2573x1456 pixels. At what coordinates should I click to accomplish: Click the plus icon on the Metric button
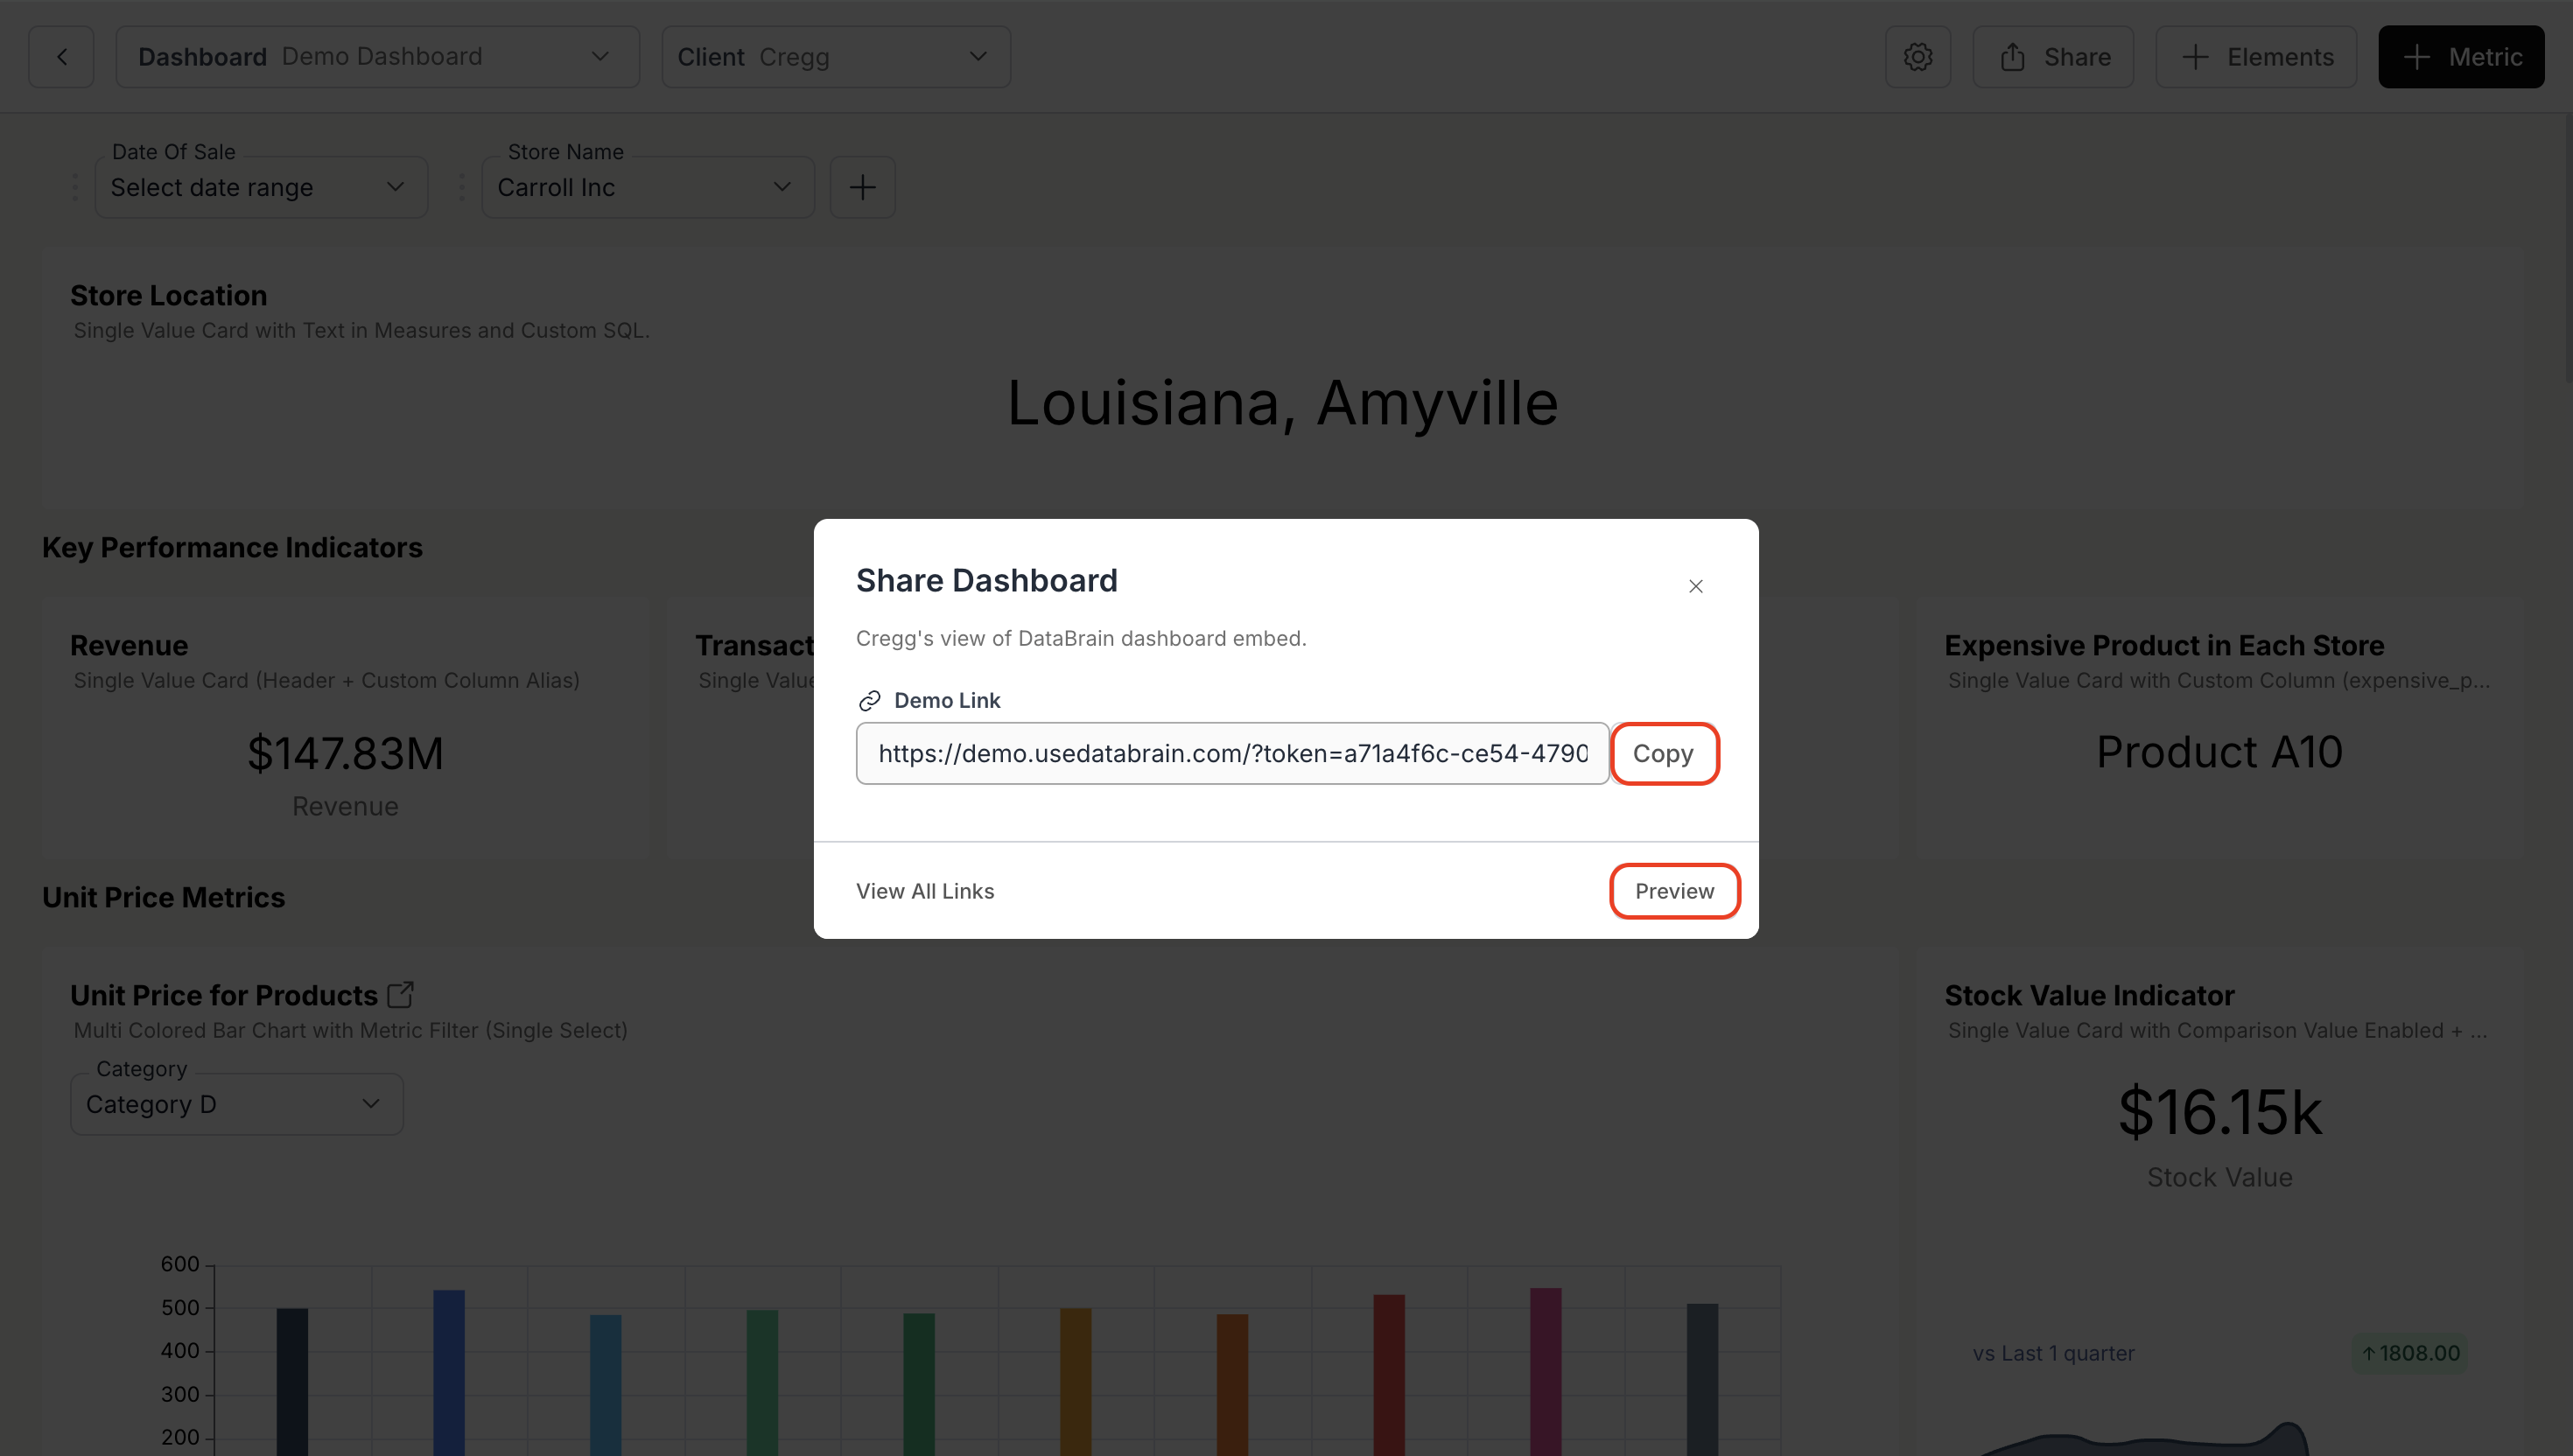point(2417,56)
